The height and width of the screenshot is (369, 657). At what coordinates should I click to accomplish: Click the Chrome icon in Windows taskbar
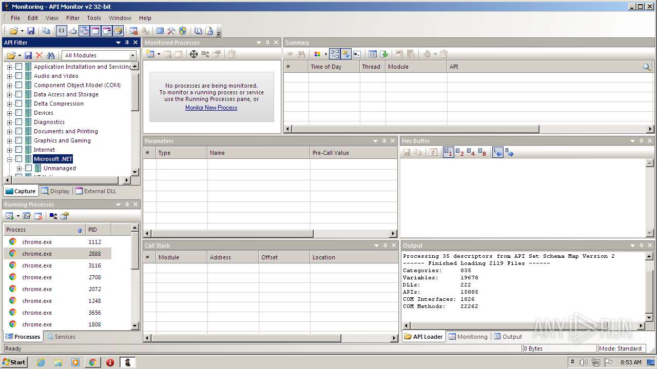click(x=93, y=362)
